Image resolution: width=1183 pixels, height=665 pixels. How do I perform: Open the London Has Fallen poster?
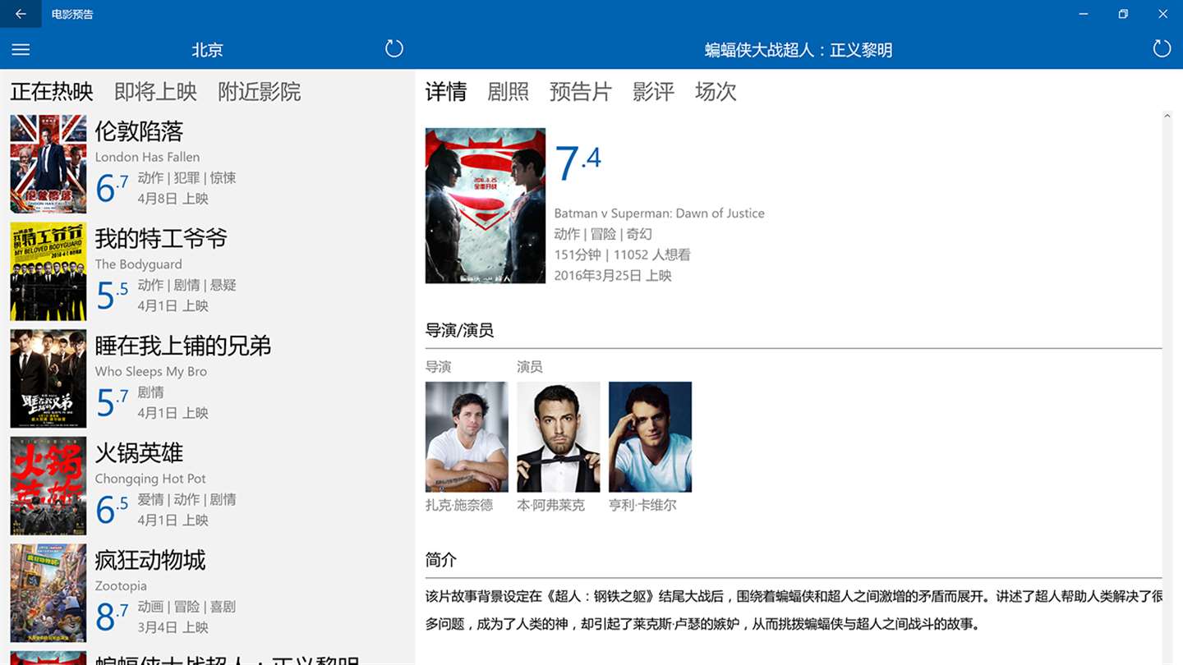coord(48,164)
